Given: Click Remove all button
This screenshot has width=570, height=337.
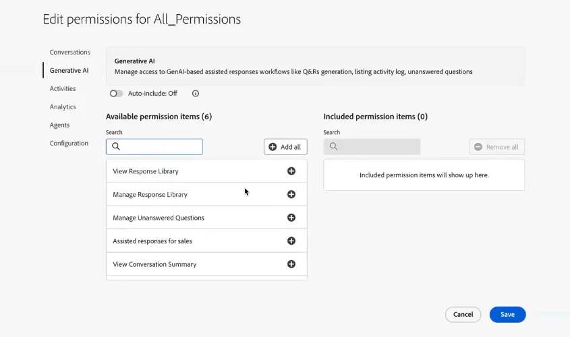Looking at the screenshot, I should [497, 147].
